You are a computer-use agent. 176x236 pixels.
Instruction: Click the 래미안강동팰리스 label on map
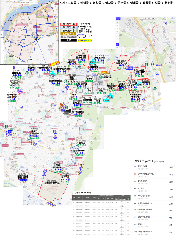pos(34,133)
